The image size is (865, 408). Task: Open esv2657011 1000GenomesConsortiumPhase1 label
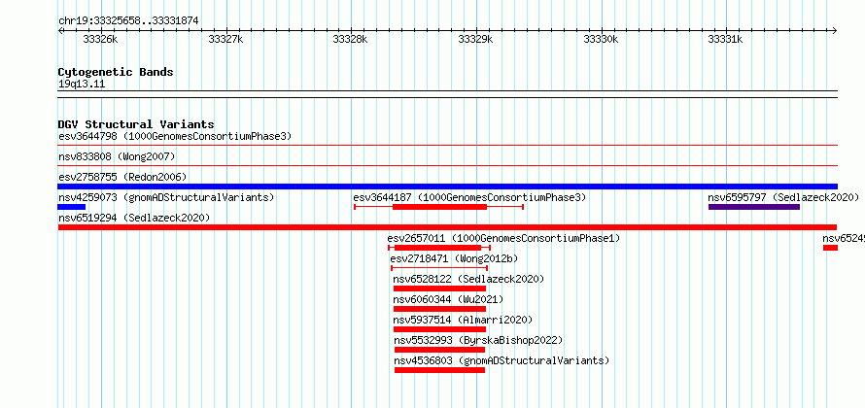[x=503, y=239]
